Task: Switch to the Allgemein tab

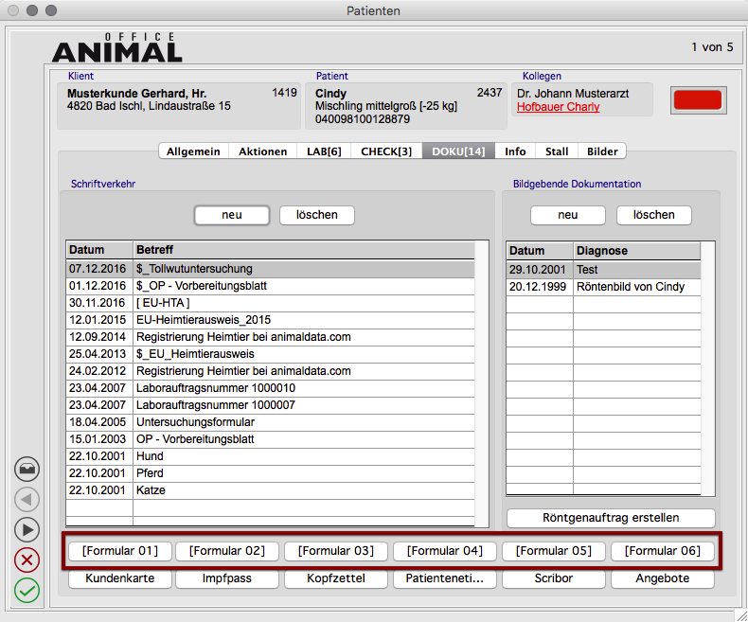Action: 193,151
